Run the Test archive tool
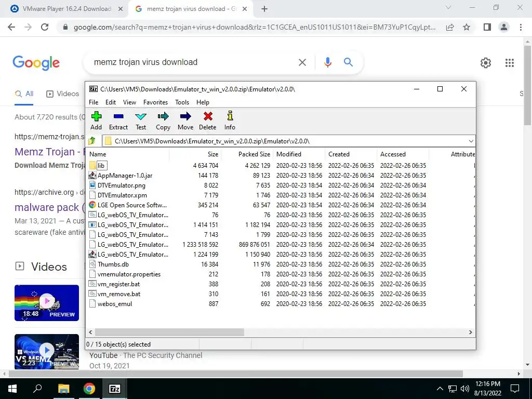 pyautogui.click(x=141, y=121)
